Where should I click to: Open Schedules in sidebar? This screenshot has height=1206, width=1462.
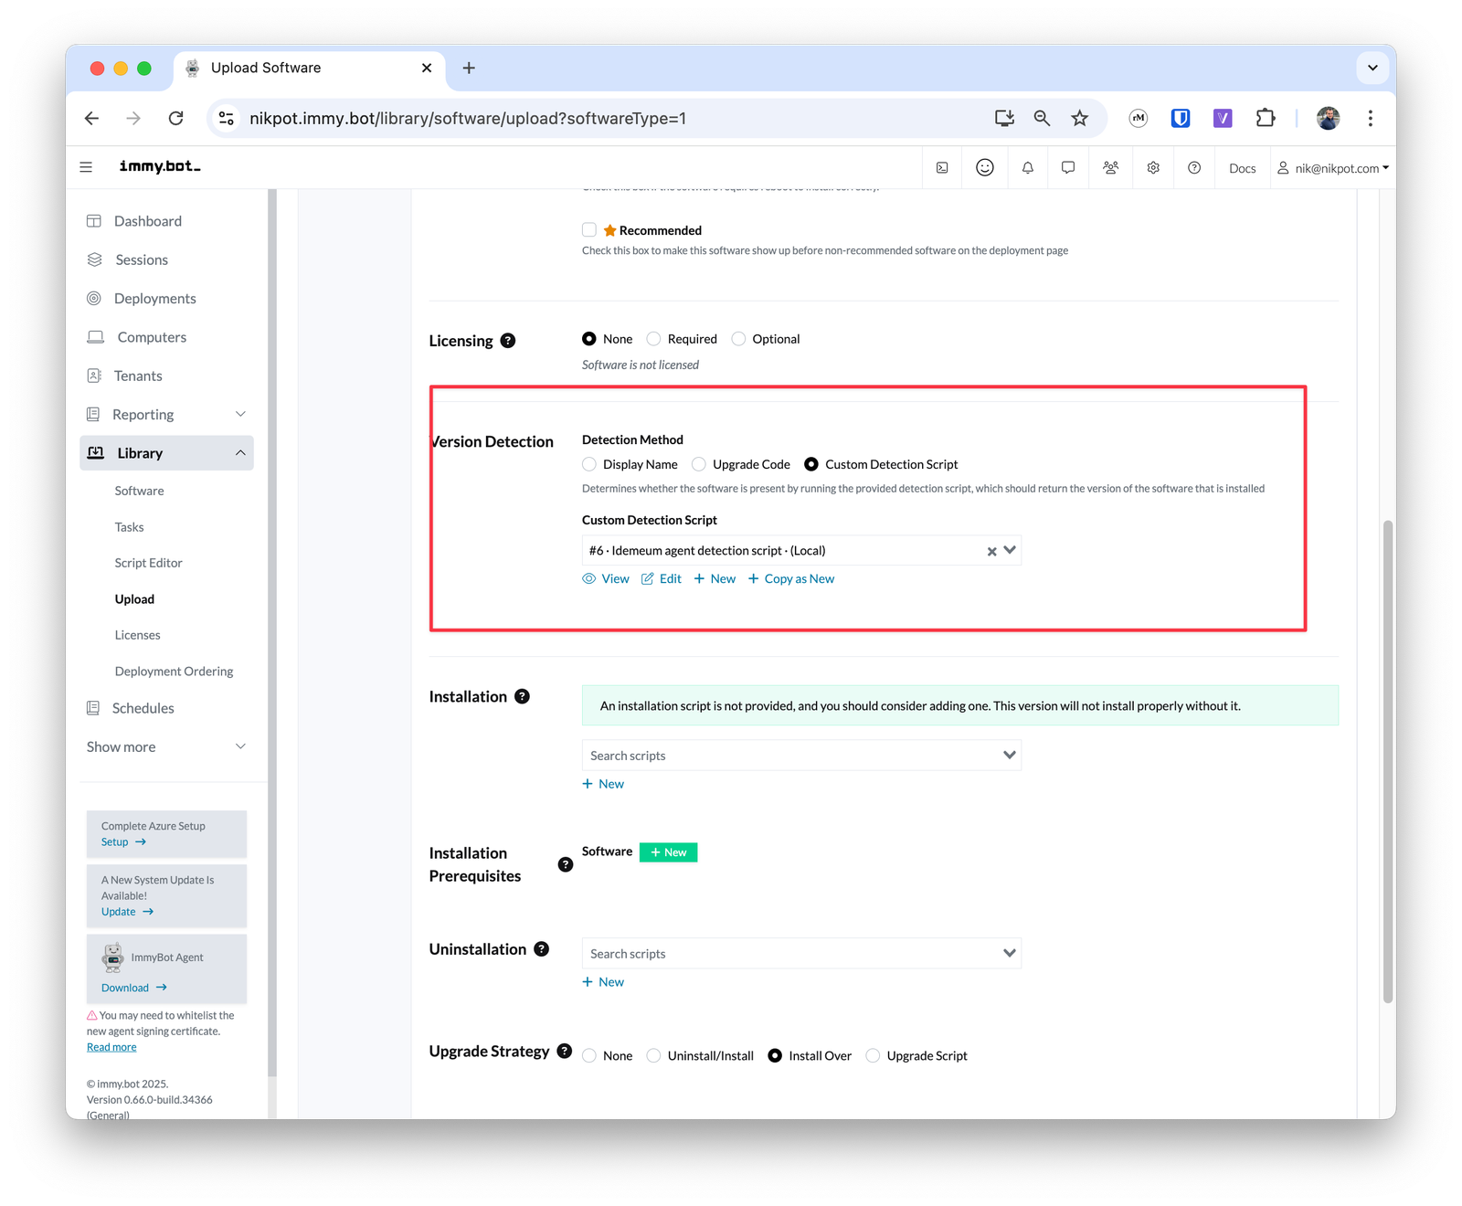pos(143,708)
